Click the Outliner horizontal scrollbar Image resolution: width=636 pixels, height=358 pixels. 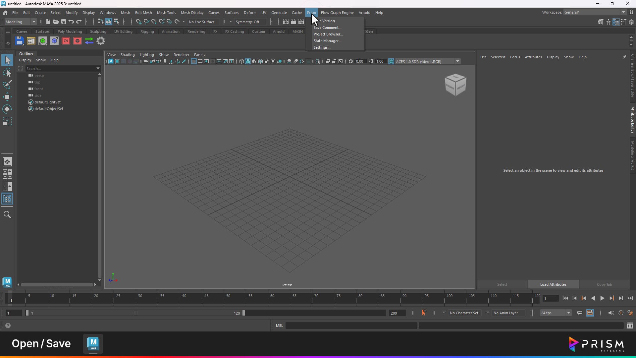(x=56, y=285)
